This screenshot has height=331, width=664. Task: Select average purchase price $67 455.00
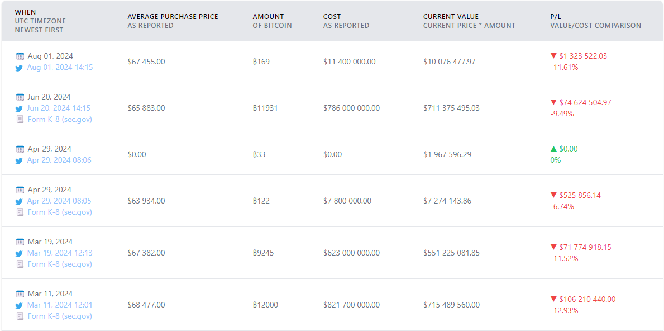(x=146, y=62)
